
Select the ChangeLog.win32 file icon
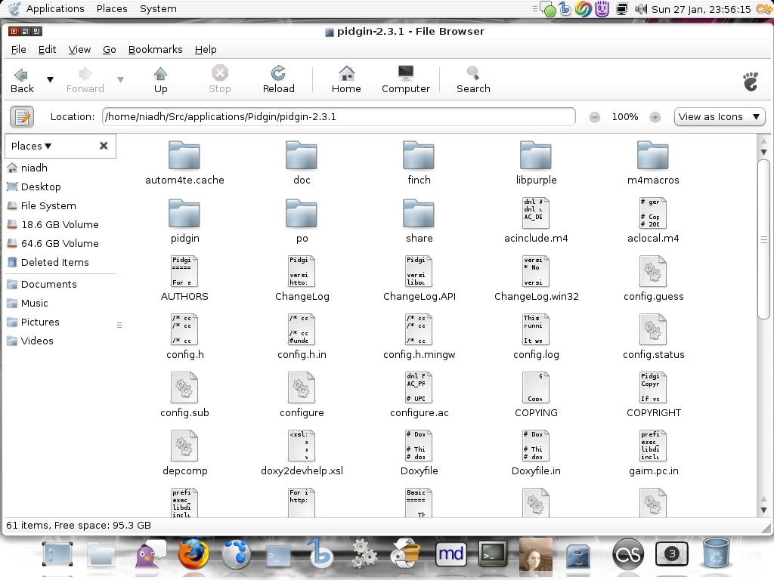point(536,271)
